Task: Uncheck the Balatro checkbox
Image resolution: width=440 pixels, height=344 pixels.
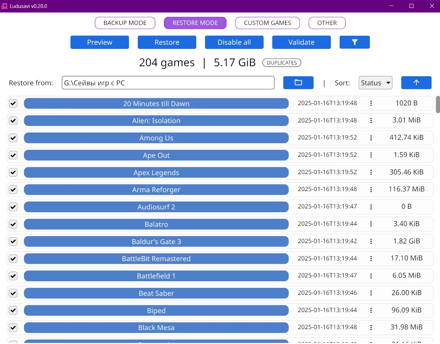Action: [13, 224]
